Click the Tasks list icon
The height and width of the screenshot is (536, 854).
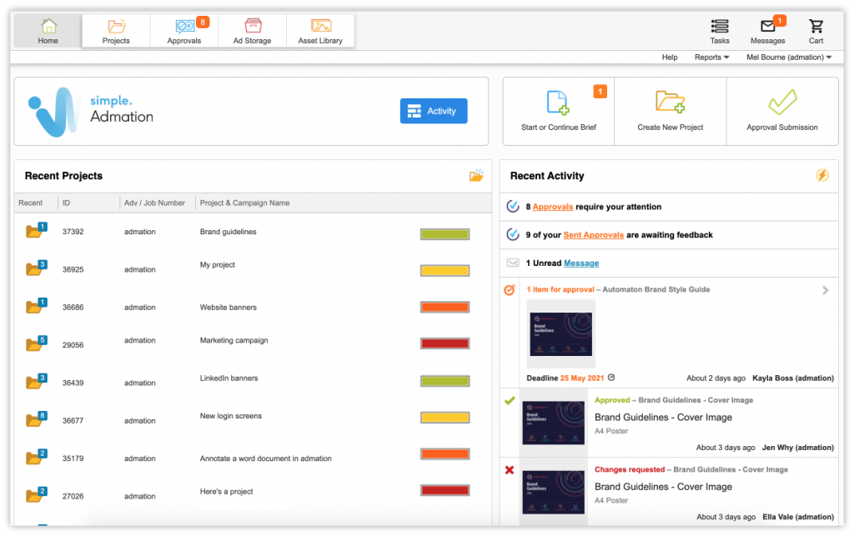719,27
